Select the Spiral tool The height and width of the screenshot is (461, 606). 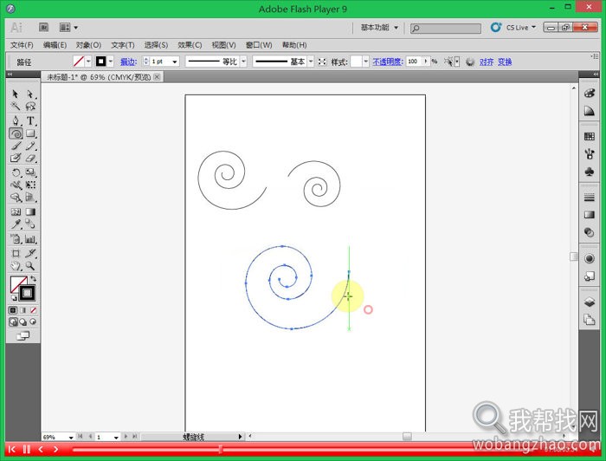16,133
